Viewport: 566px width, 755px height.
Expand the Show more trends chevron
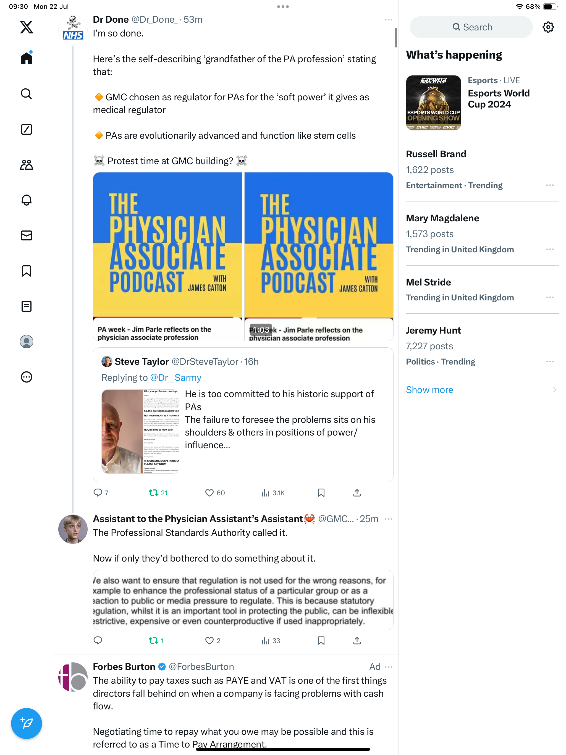pyautogui.click(x=554, y=390)
